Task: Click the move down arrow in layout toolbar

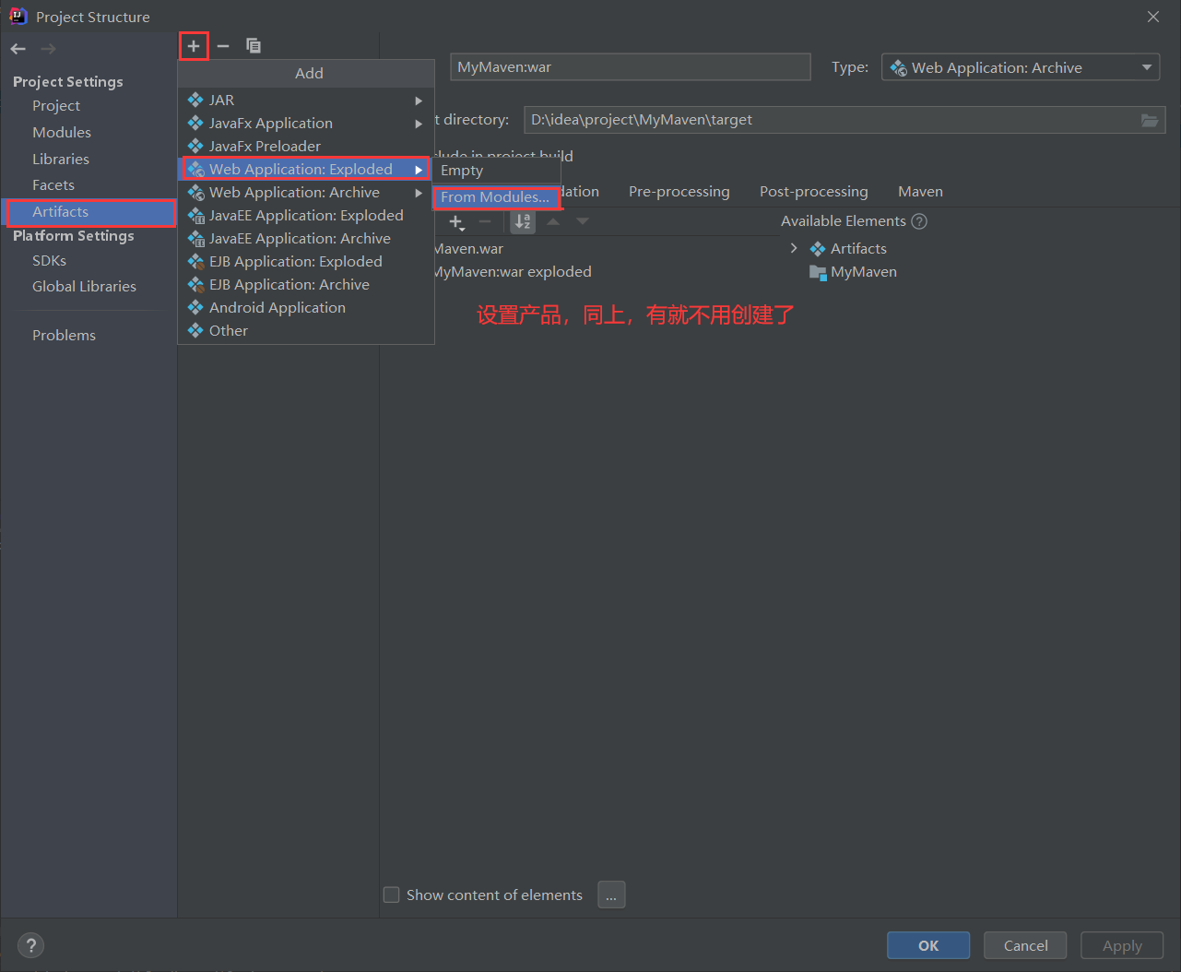Action: (583, 221)
